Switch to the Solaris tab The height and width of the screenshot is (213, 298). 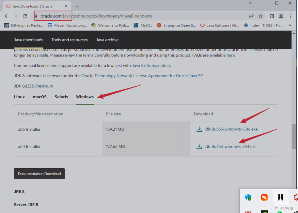(61, 97)
